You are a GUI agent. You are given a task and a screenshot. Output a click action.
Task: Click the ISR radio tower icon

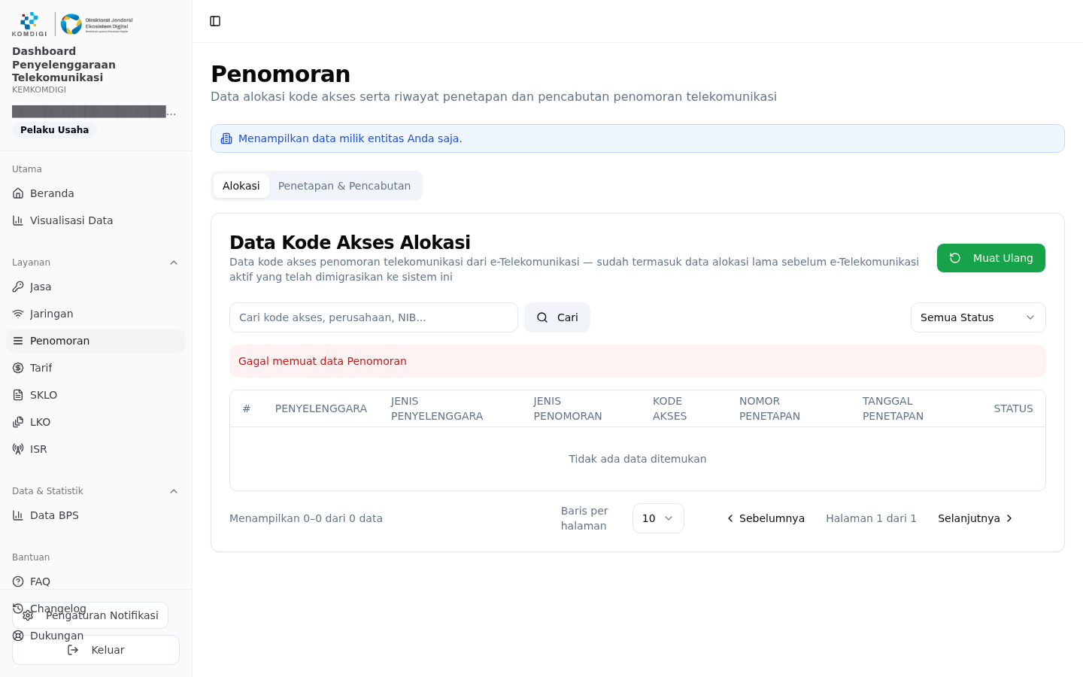pos(18,449)
